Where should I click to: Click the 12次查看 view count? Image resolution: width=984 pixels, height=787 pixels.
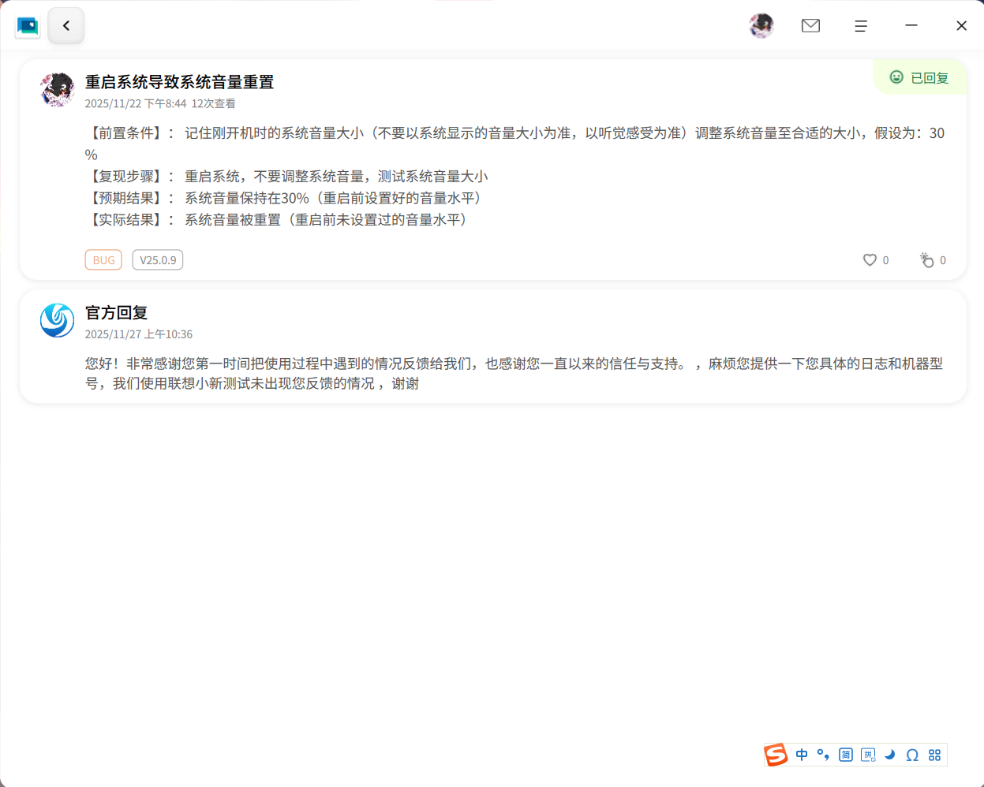coord(213,103)
